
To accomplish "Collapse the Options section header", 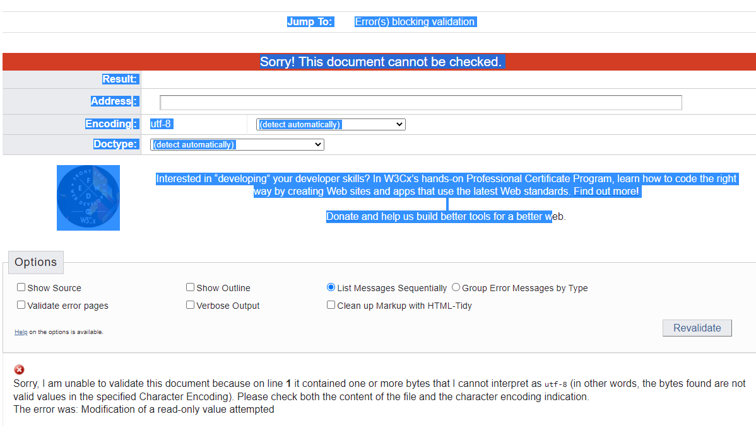I will pyautogui.click(x=36, y=262).
